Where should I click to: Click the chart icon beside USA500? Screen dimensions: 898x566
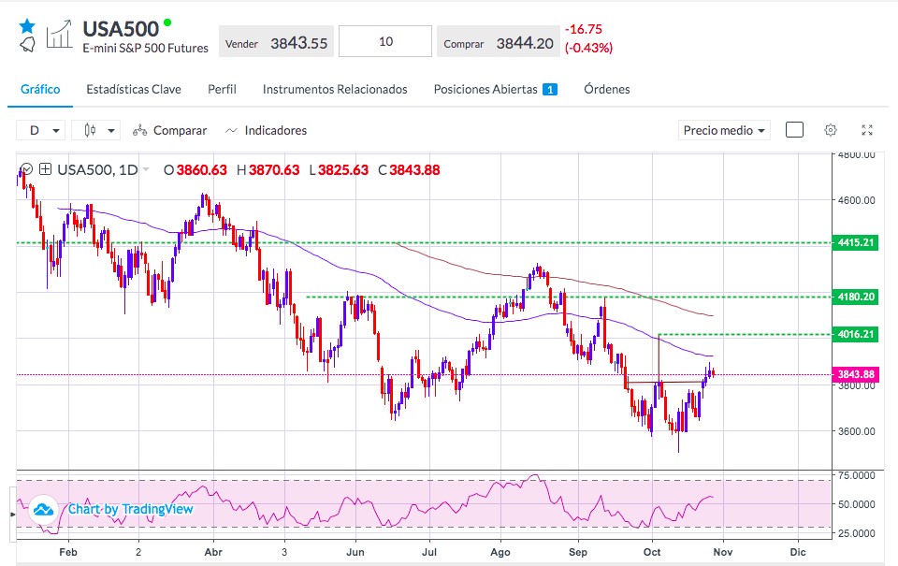click(59, 35)
